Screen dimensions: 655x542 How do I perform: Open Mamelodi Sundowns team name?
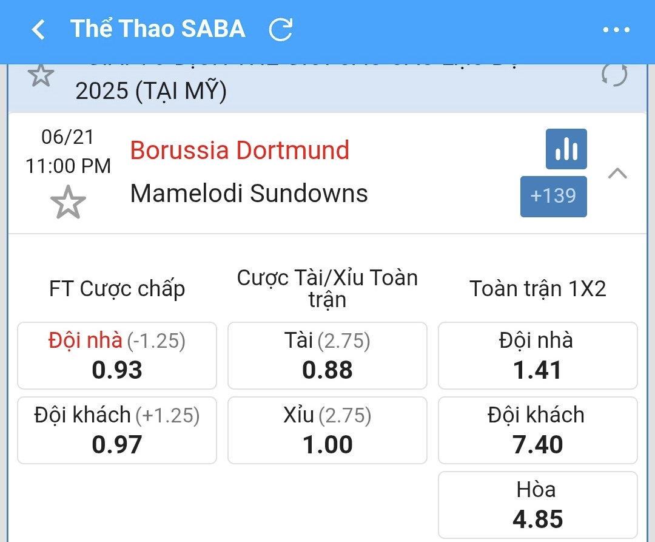249,194
